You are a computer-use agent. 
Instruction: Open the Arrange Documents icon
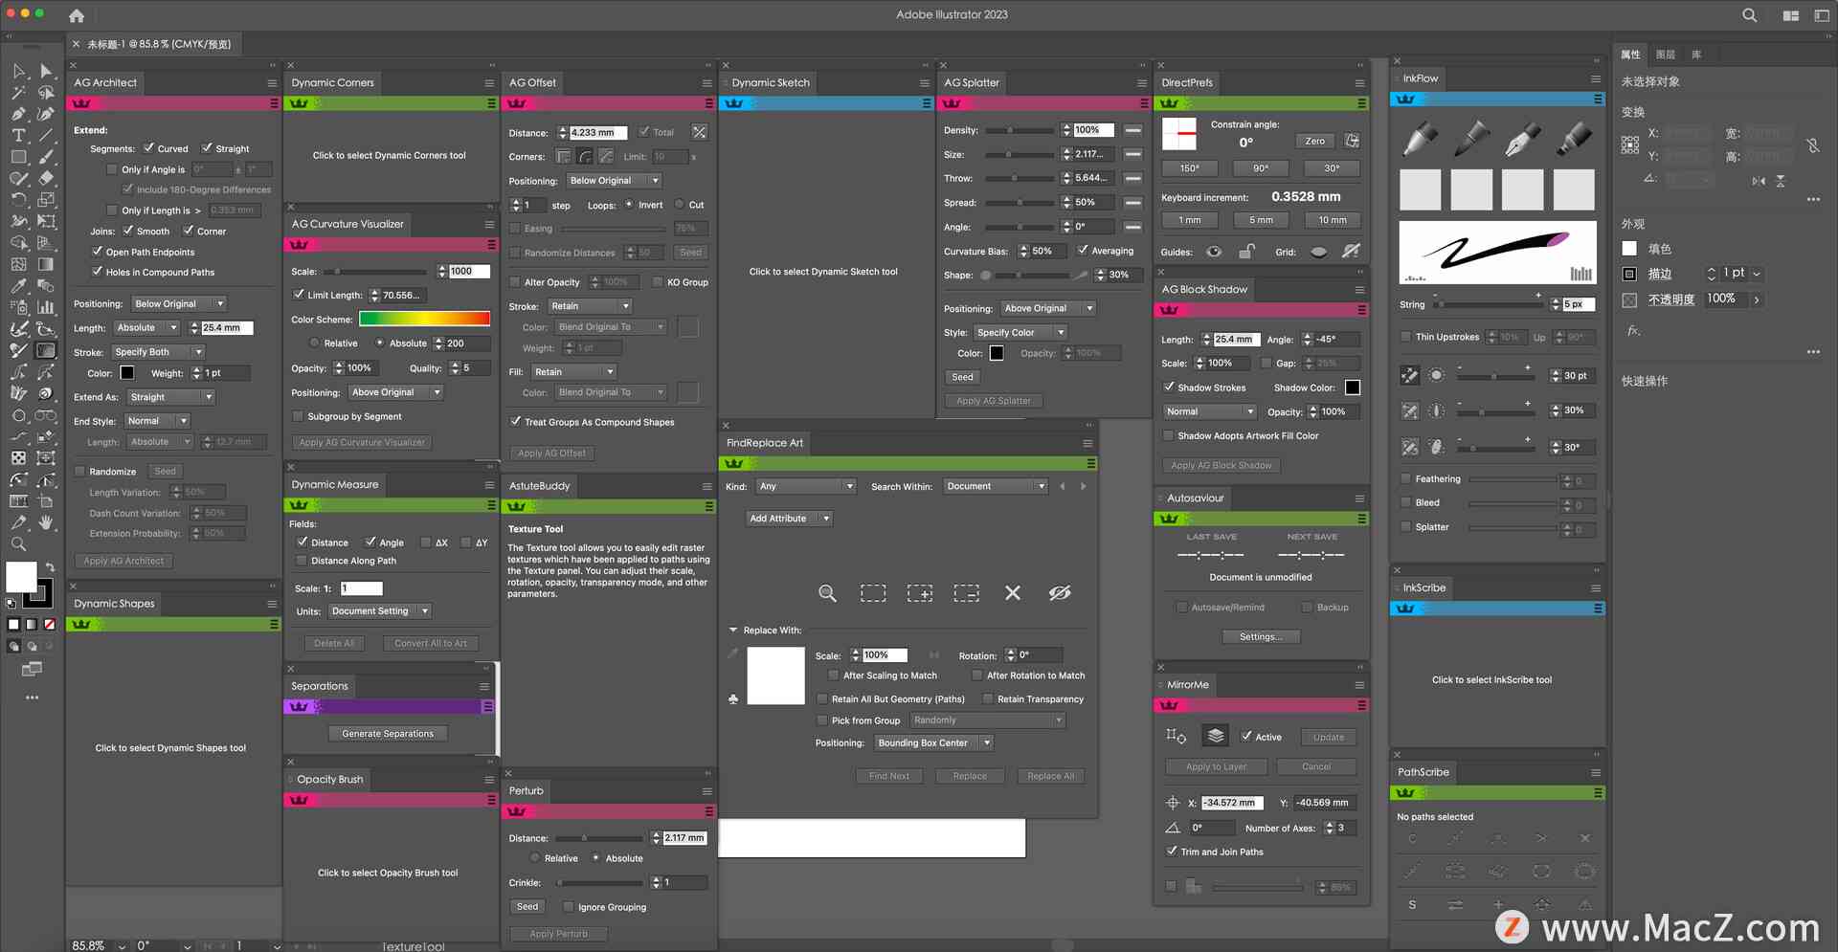tap(1790, 15)
